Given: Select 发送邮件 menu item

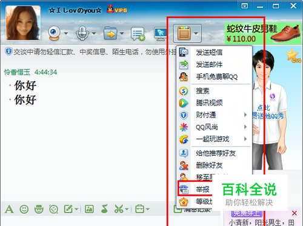Looking at the screenshot, I should click(x=215, y=64).
